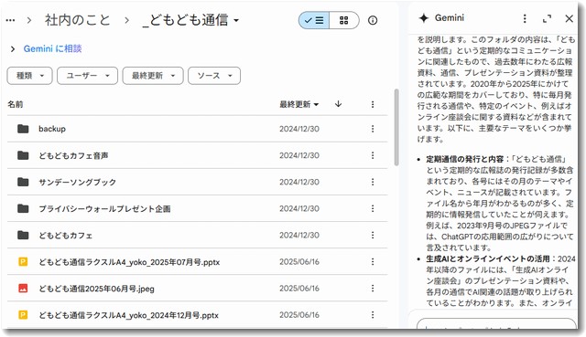Select どもどもカフェ folder icon
586x337 pixels.
(x=23, y=236)
